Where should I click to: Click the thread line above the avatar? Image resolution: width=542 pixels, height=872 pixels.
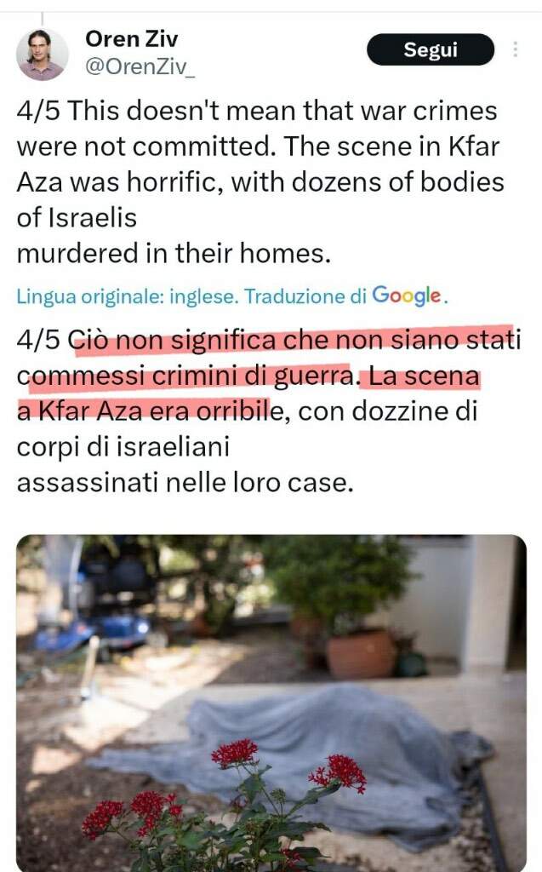pyautogui.click(x=43, y=20)
